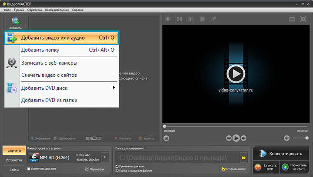
Task: Click the brightness enhancement icon above preview
Action: 190,19
